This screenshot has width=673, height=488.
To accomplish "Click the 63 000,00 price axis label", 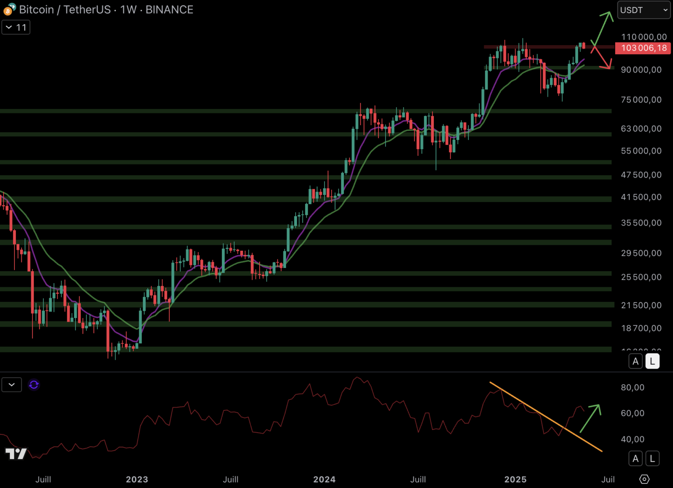I will (x=641, y=129).
